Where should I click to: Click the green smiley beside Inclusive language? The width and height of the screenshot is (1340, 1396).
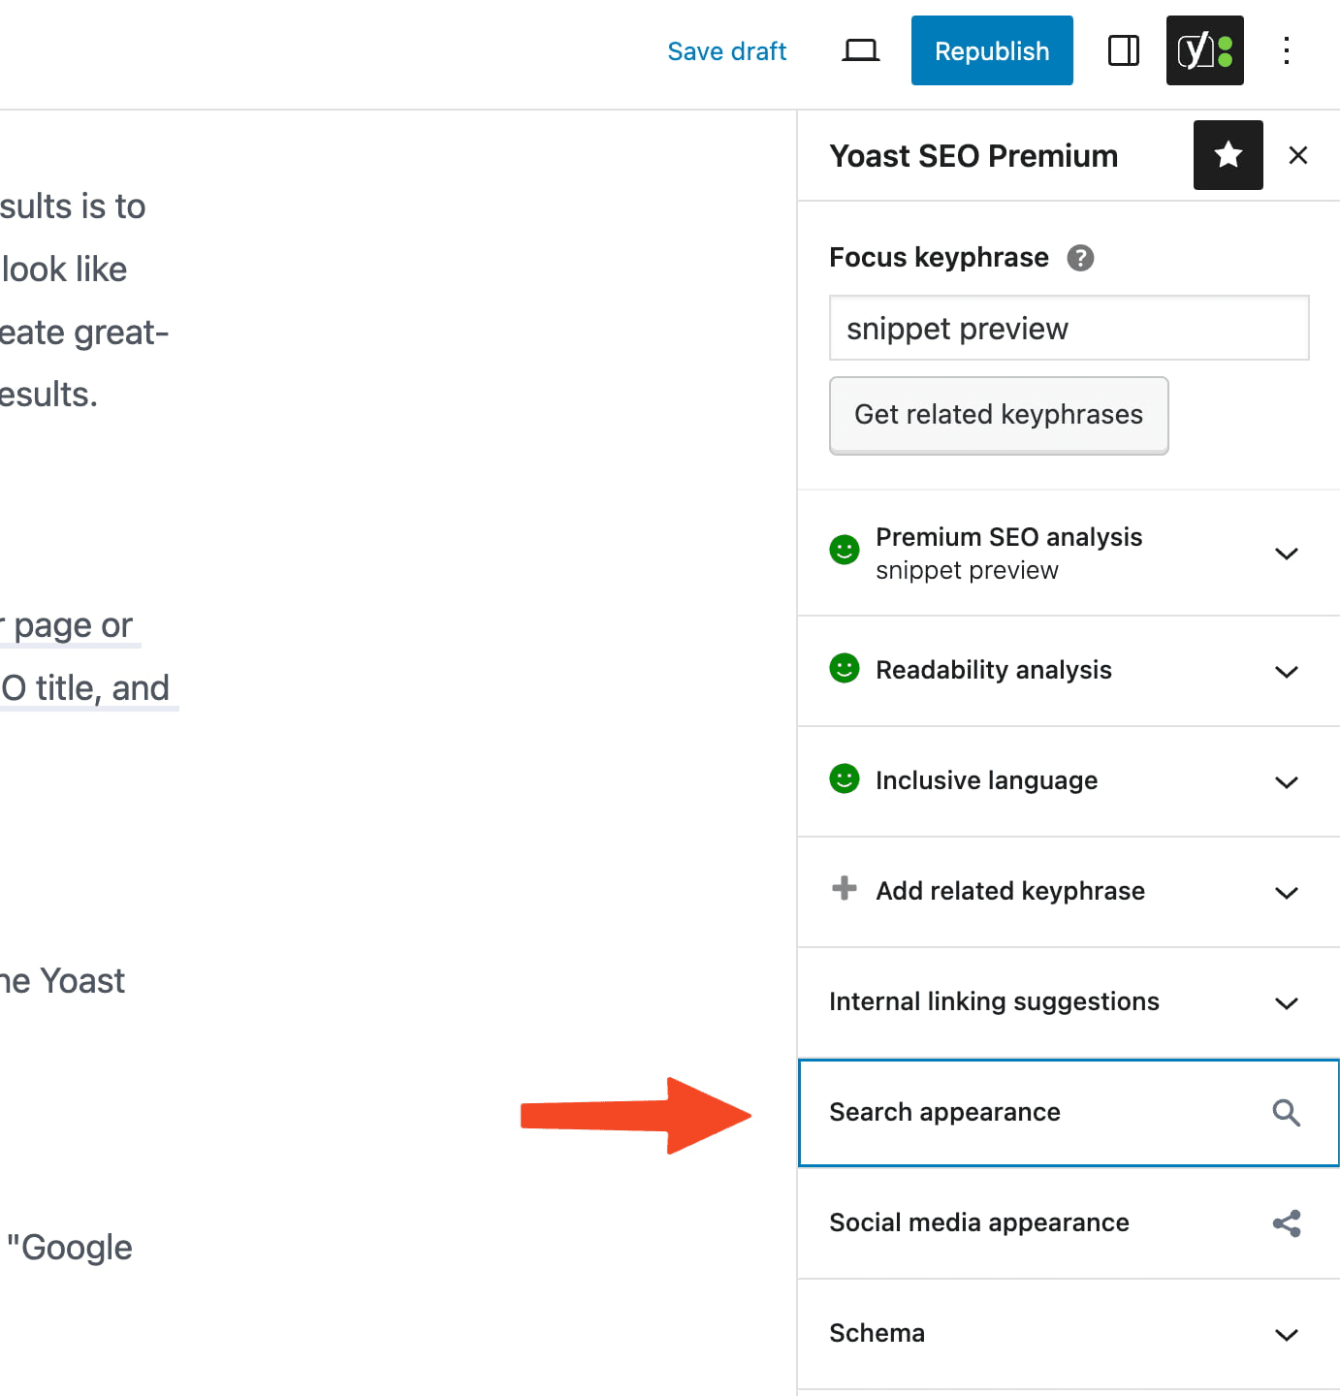[x=845, y=779]
